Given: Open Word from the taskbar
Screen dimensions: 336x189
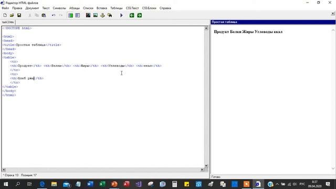Looking at the screenshot, I should click(90, 184).
